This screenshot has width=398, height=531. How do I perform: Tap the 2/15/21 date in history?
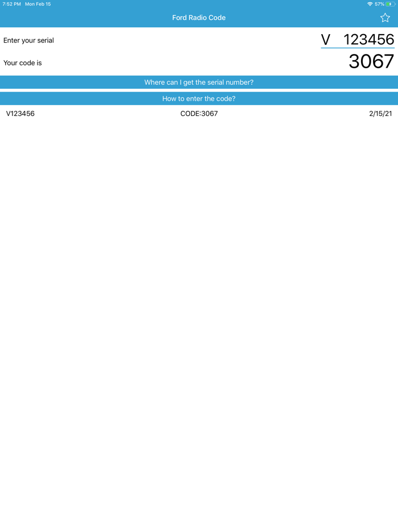point(380,114)
